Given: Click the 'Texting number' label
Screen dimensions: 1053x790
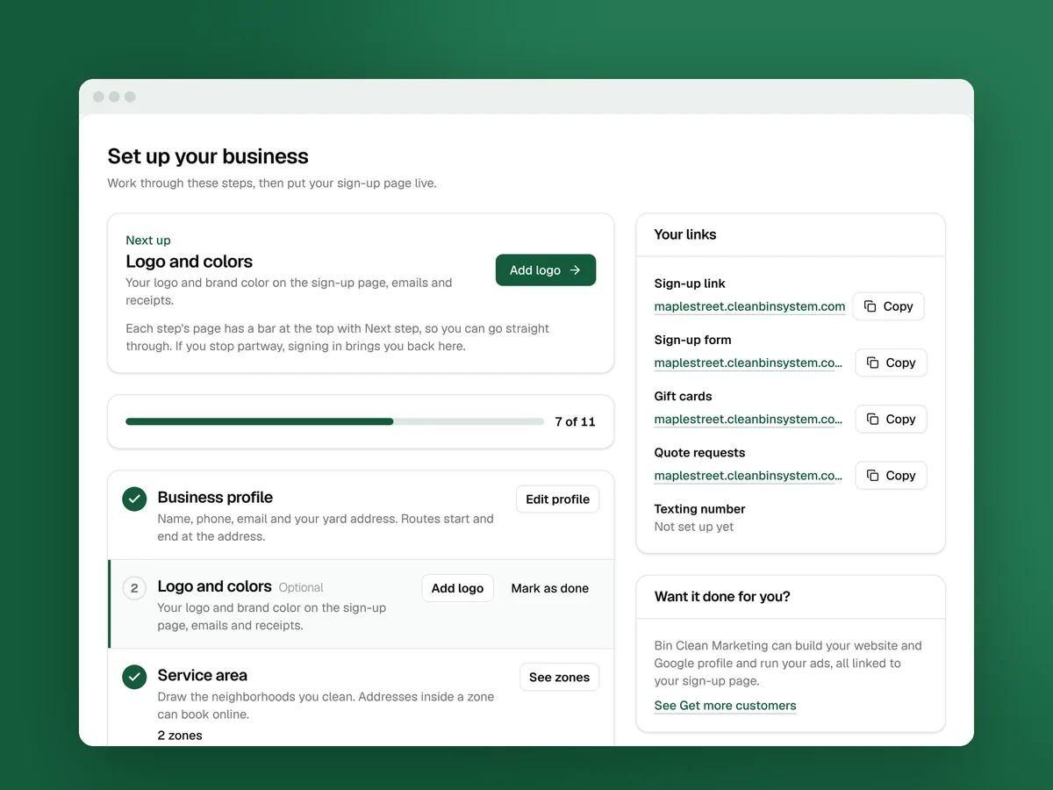Looking at the screenshot, I should pos(699,508).
